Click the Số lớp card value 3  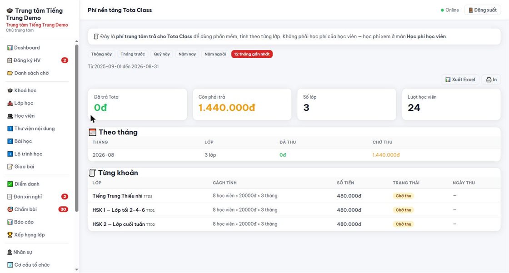(x=306, y=108)
